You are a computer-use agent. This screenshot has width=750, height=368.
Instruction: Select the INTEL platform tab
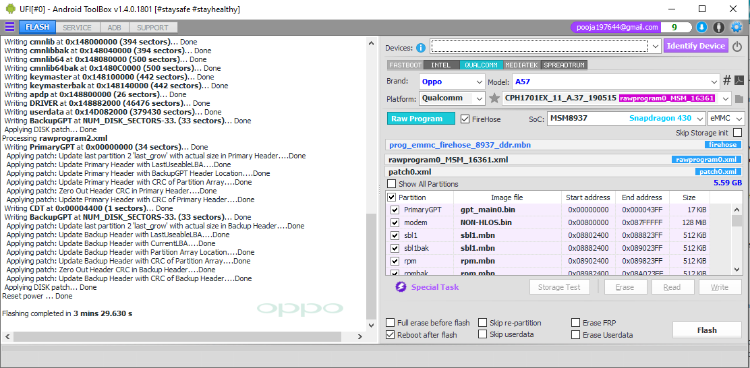[441, 65]
